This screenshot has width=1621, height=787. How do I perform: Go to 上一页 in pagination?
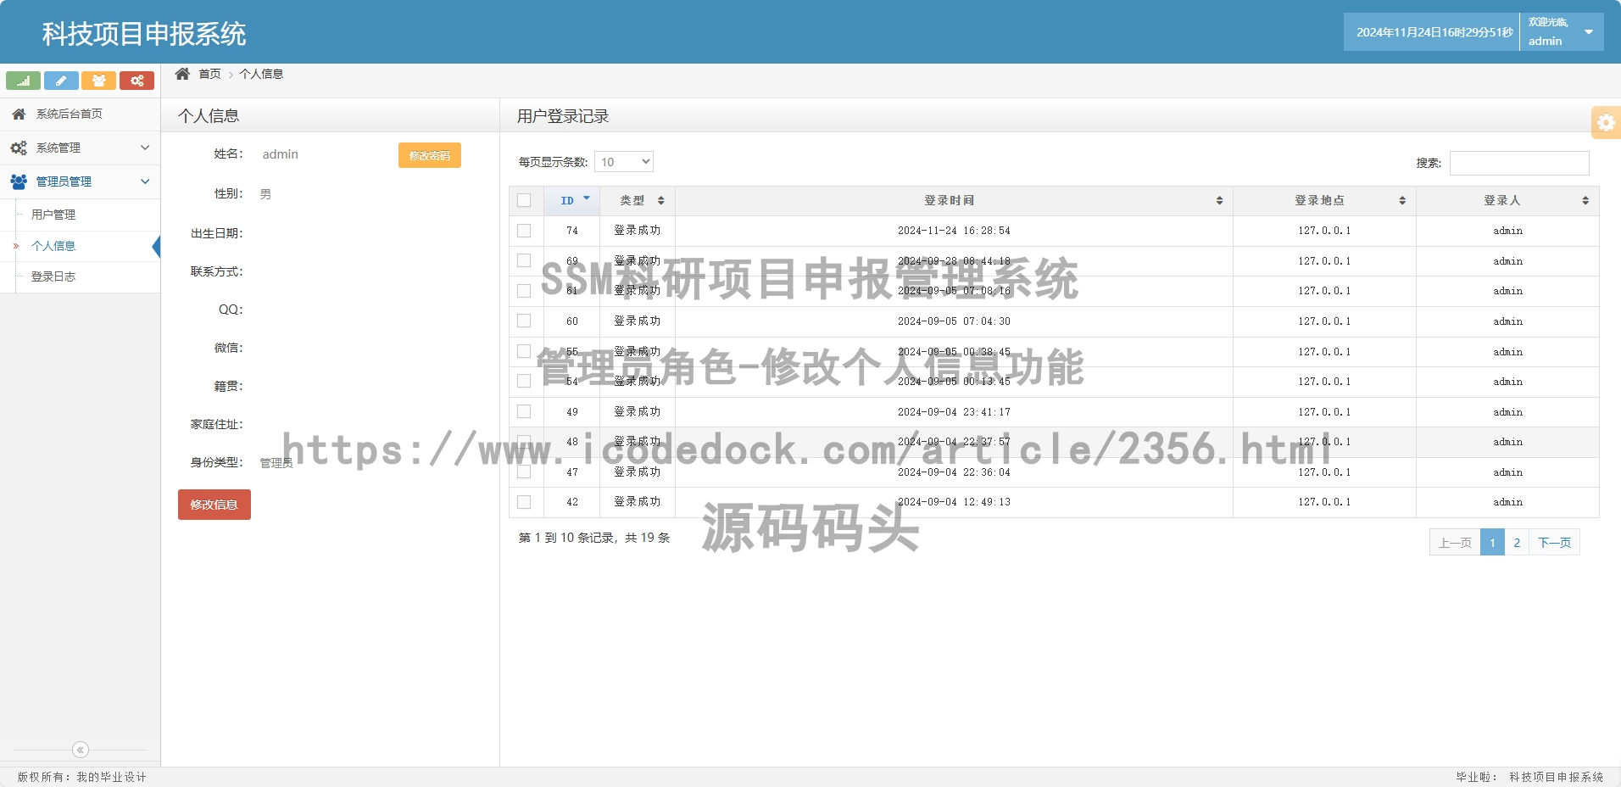pyautogui.click(x=1455, y=543)
